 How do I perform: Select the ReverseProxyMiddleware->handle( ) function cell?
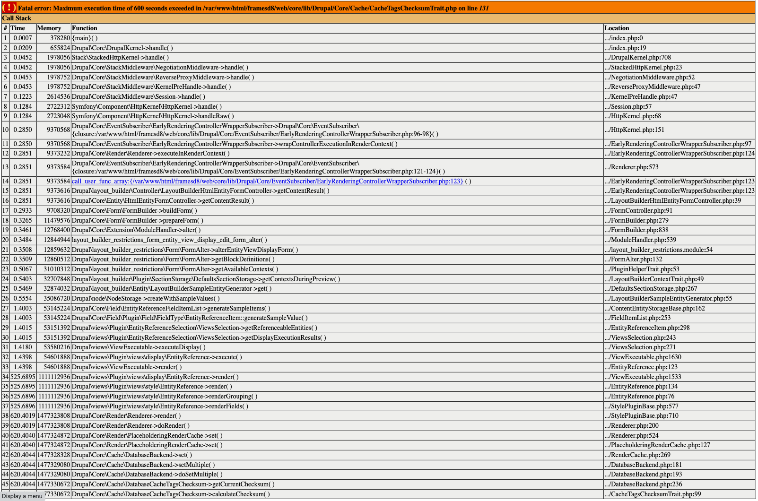click(x=337, y=77)
